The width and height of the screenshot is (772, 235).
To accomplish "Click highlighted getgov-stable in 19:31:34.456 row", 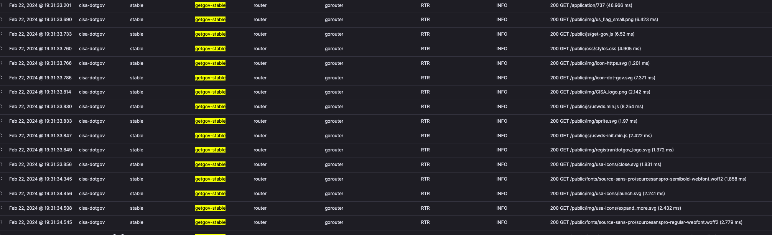I will [210, 194].
